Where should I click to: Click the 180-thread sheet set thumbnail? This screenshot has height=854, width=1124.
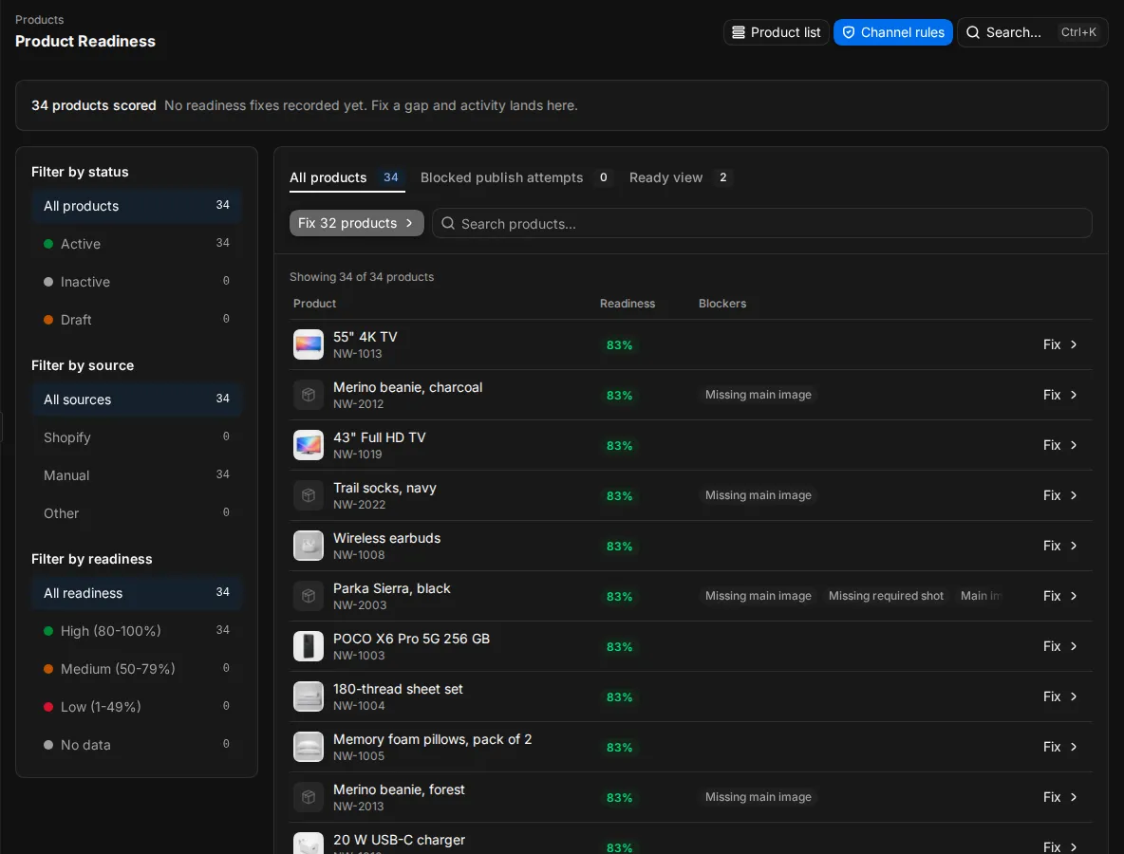point(309,696)
